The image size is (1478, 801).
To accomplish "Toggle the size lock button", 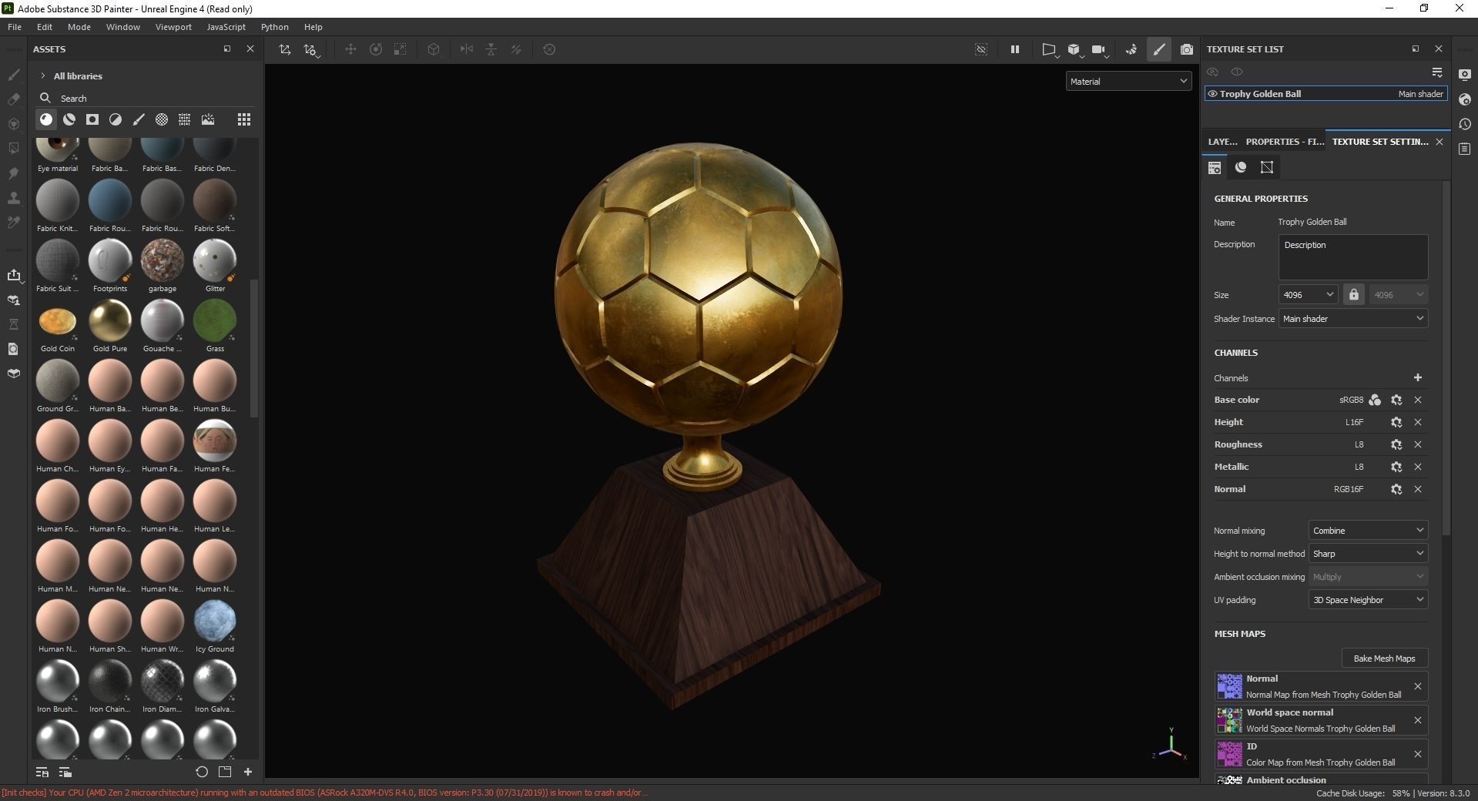I will pos(1353,295).
